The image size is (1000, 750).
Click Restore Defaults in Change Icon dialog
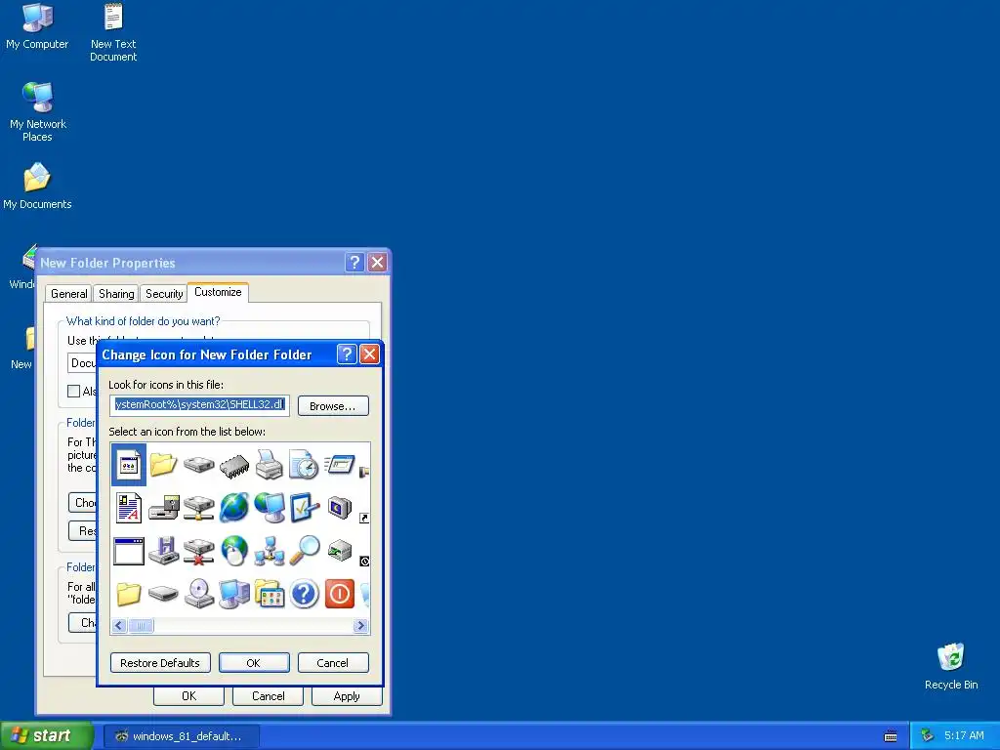[160, 663]
